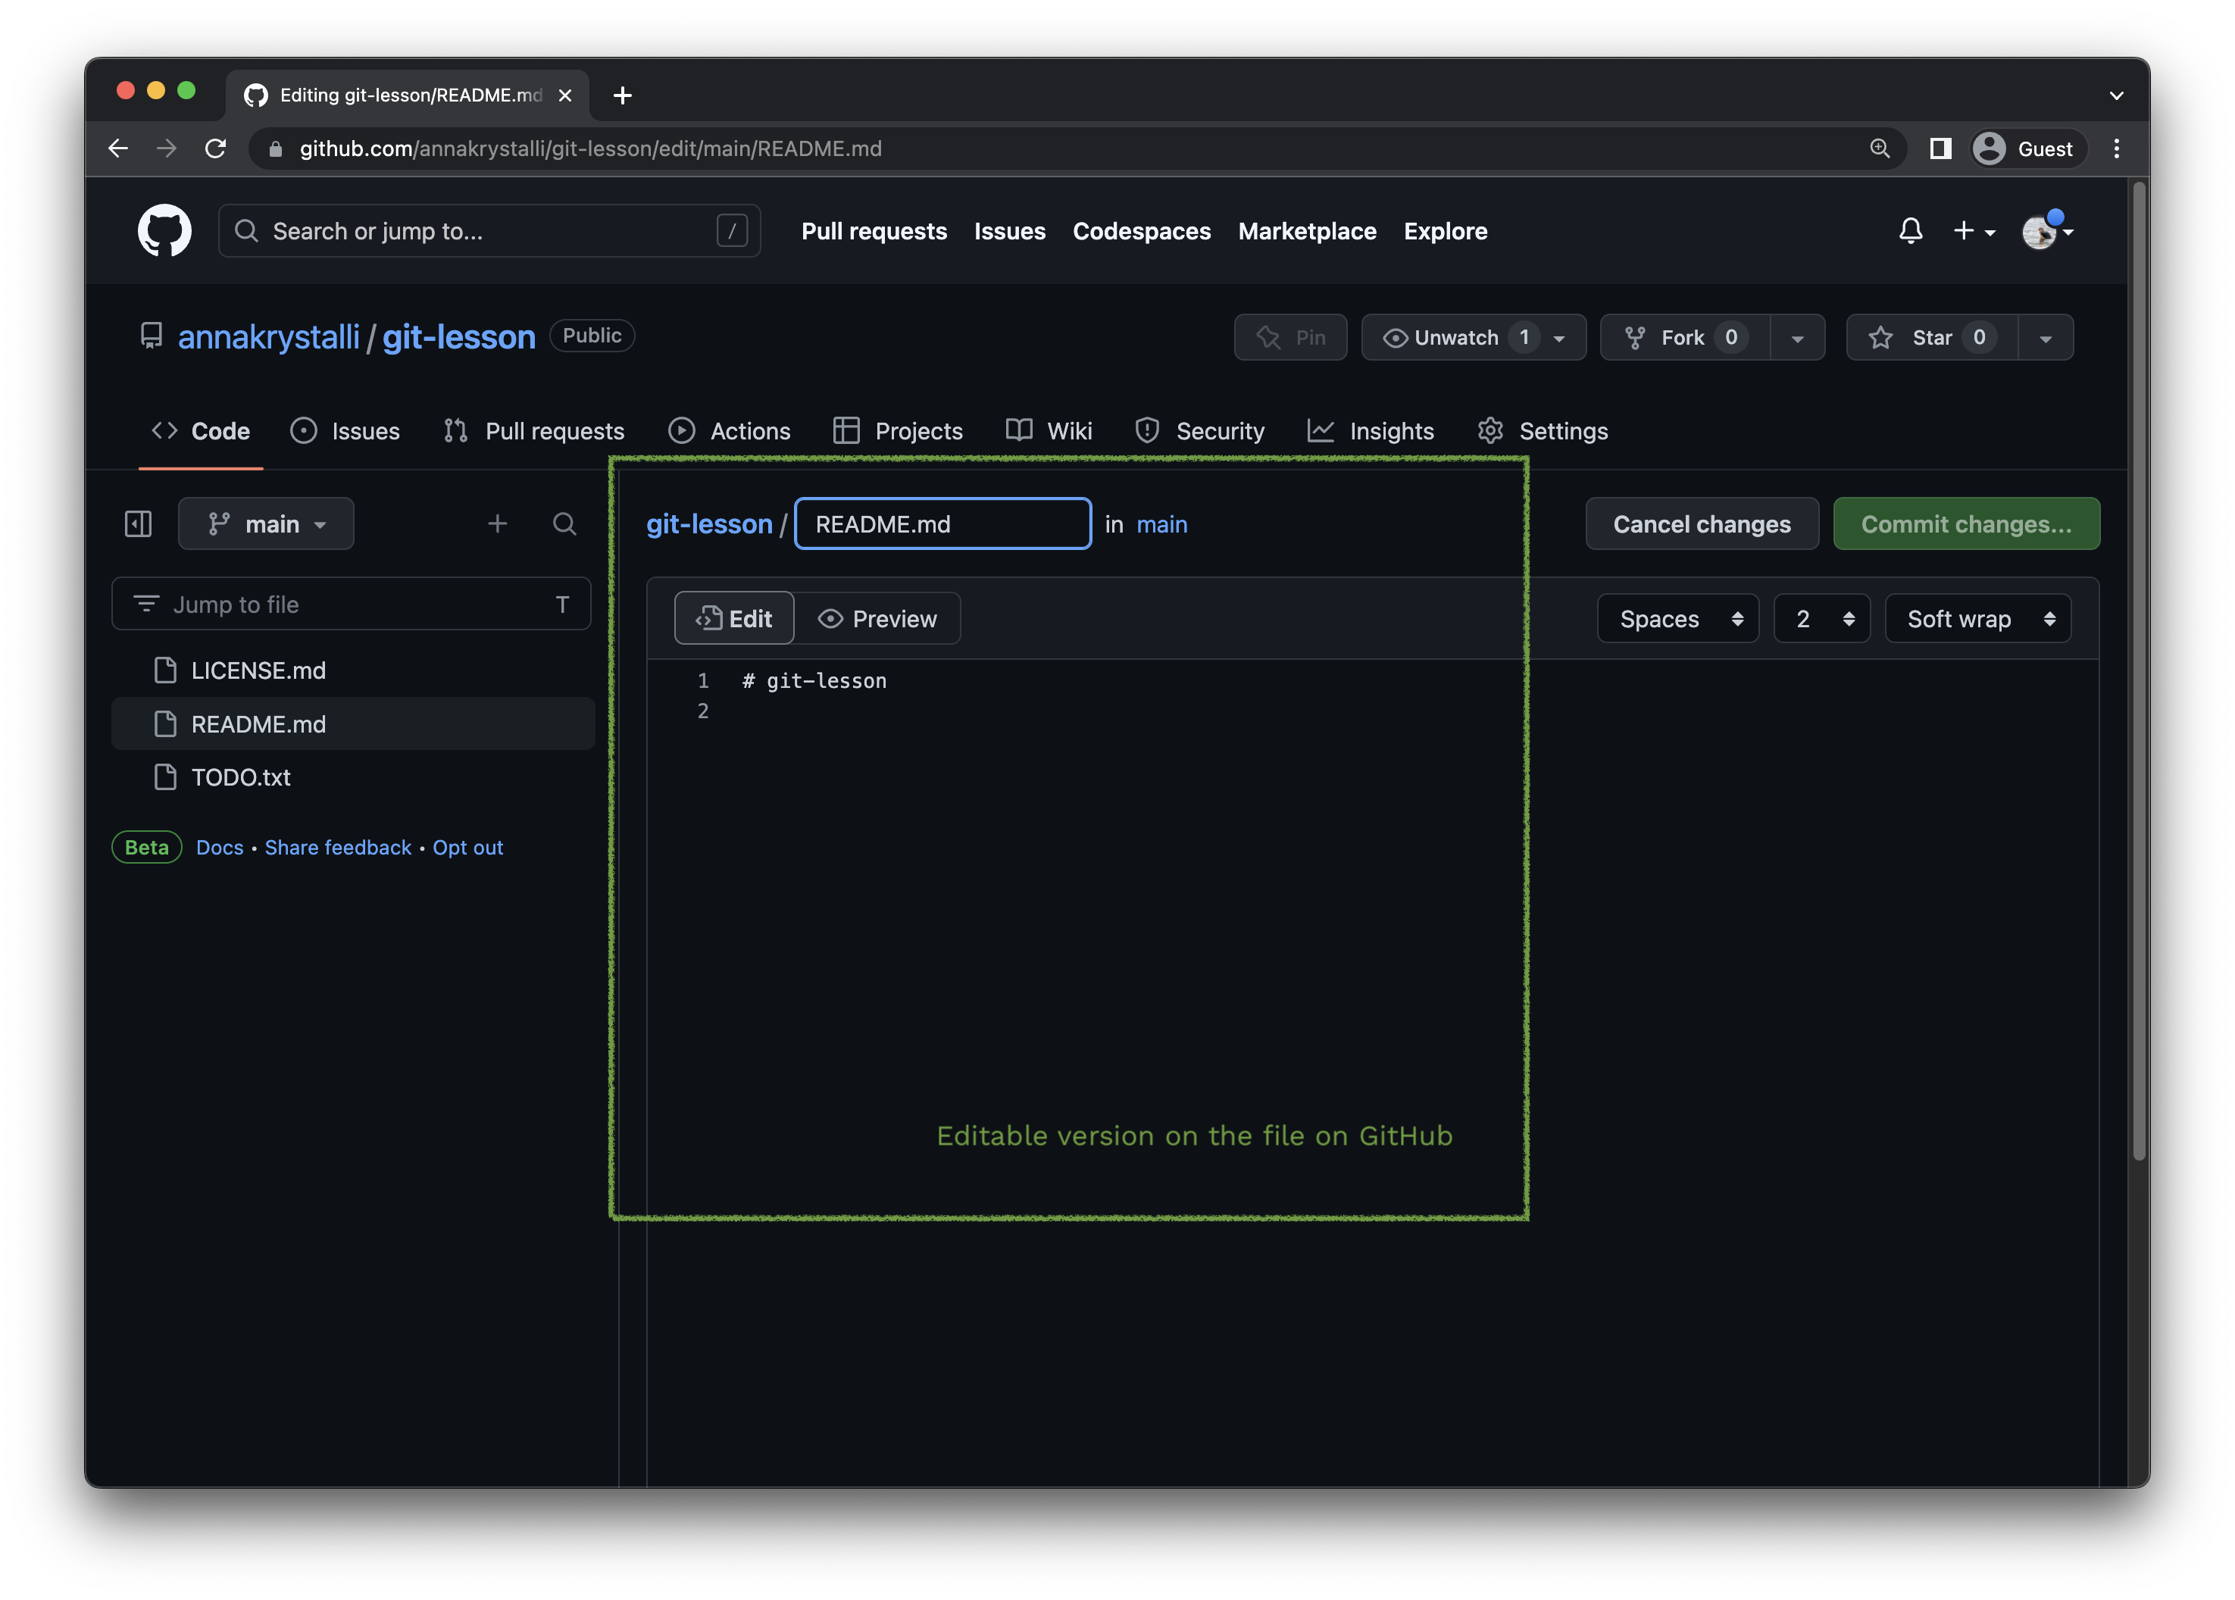Open notifications bell icon
The width and height of the screenshot is (2235, 1600).
[1910, 232]
